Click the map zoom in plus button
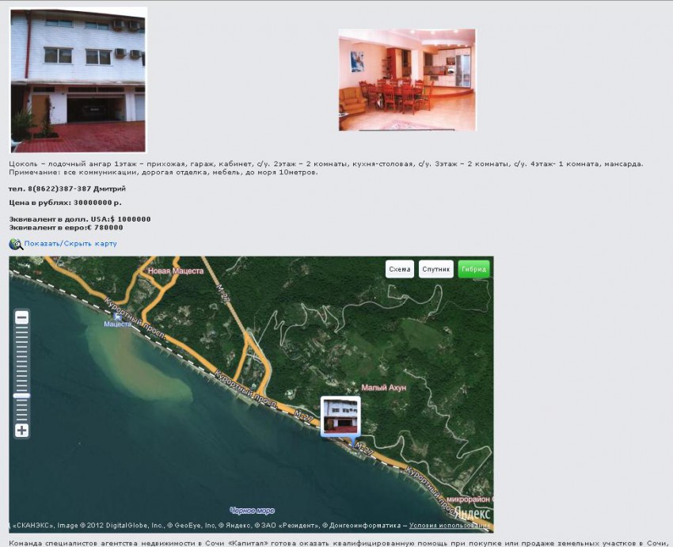 click(x=22, y=431)
